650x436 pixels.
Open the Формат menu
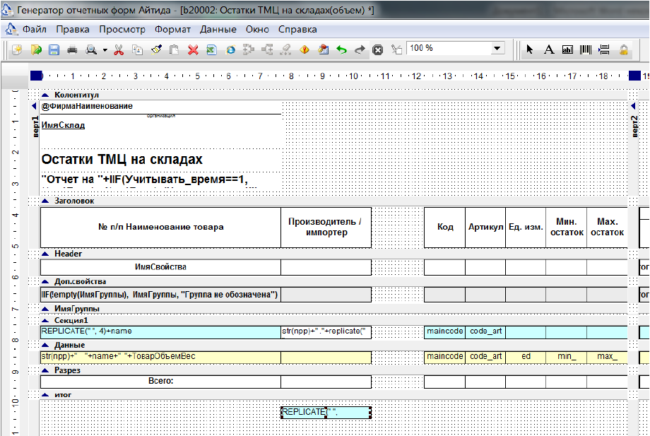[172, 30]
